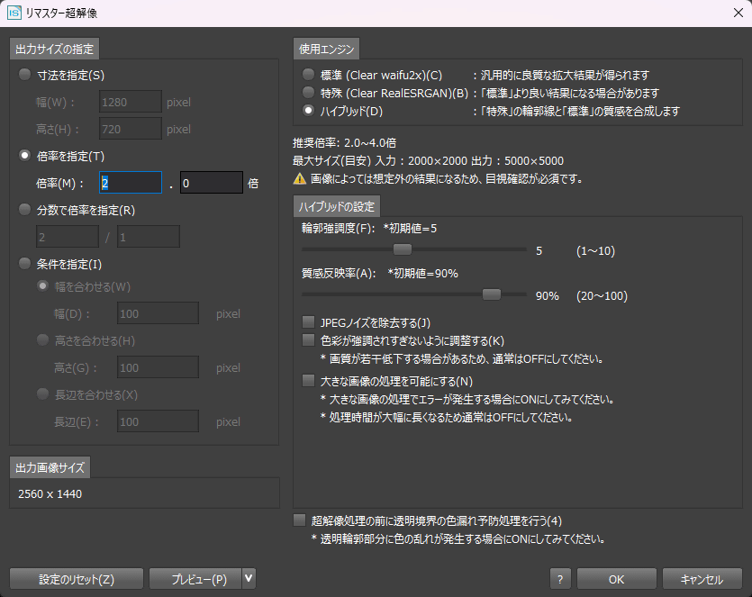Click the 輪郭強調度(F) slider thumb
Image resolution: width=752 pixels, height=597 pixels.
403,249
